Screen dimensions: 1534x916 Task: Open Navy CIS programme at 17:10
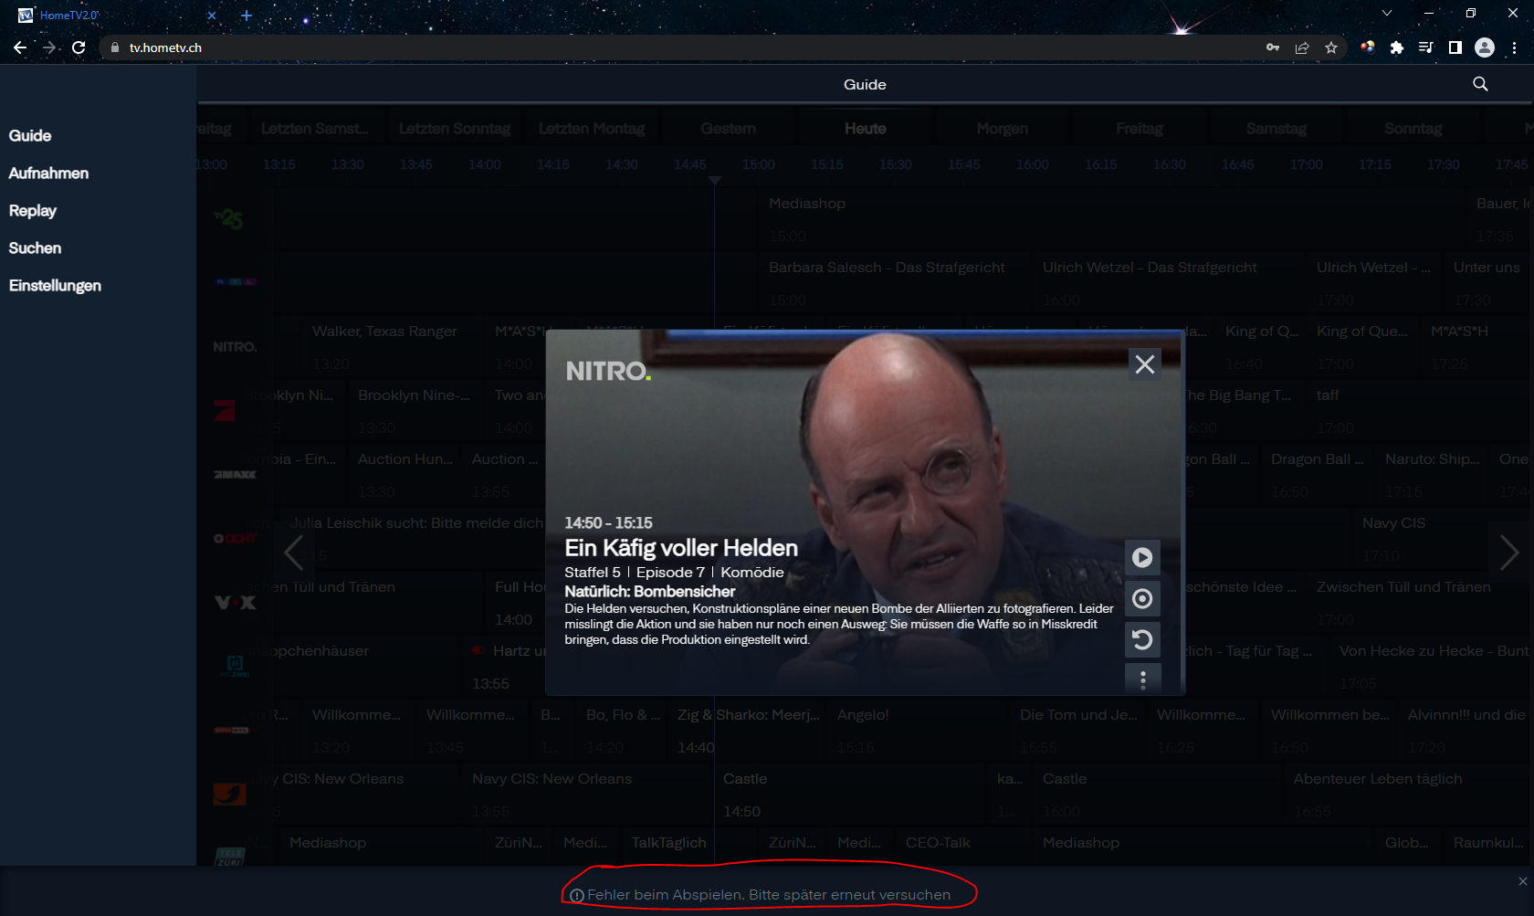[x=1443, y=539]
